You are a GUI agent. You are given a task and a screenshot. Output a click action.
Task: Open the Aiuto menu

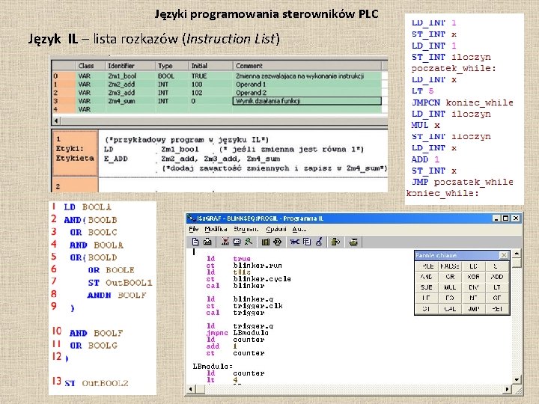(299, 229)
